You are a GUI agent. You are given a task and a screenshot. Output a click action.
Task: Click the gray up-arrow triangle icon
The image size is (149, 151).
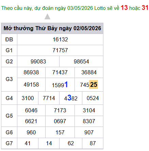[x=47, y=17]
